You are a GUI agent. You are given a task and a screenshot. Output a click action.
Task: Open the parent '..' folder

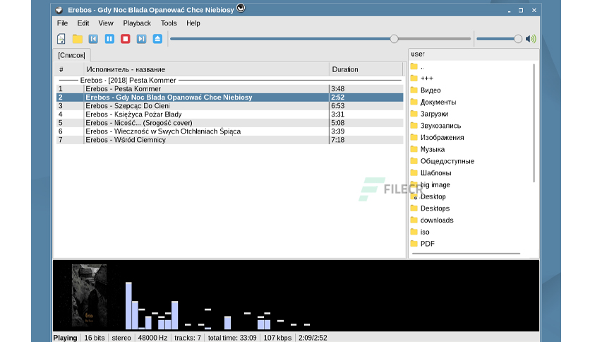coord(417,66)
